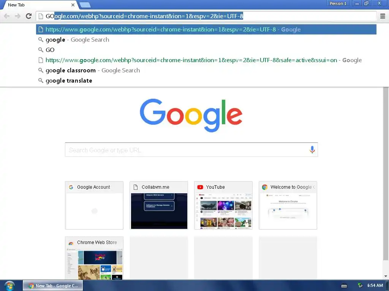Image resolution: width=389 pixels, height=291 pixels.
Task: Close the New Tab tab
Action: pyautogui.click(x=73, y=5)
